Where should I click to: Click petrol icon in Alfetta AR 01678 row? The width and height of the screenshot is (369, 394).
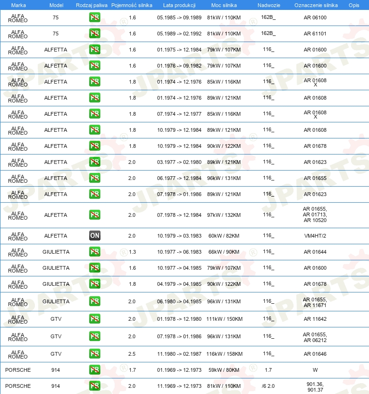(x=95, y=146)
